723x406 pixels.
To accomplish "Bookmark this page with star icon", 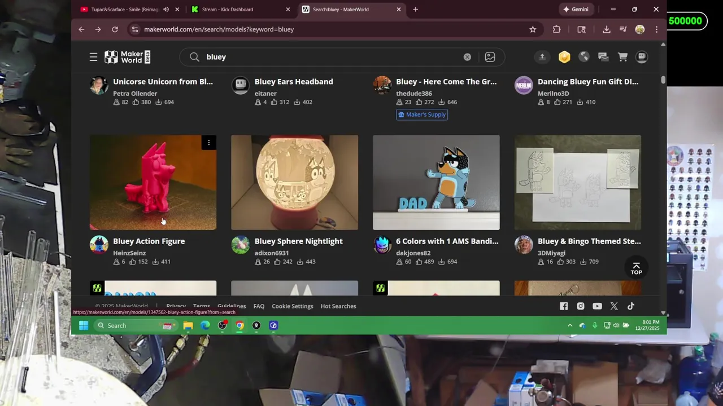I will pyautogui.click(x=533, y=29).
